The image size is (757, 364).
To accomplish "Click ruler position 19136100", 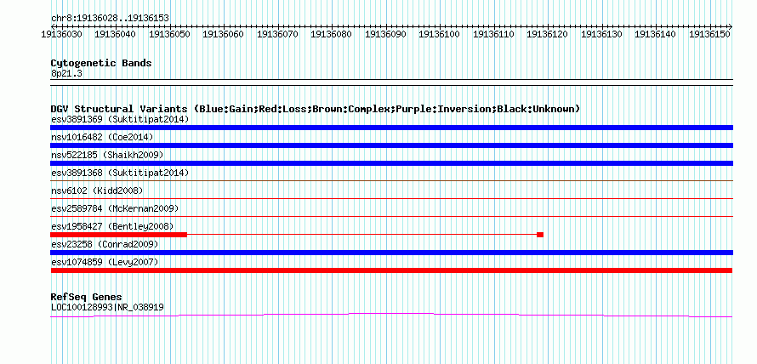I will (x=439, y=34).
